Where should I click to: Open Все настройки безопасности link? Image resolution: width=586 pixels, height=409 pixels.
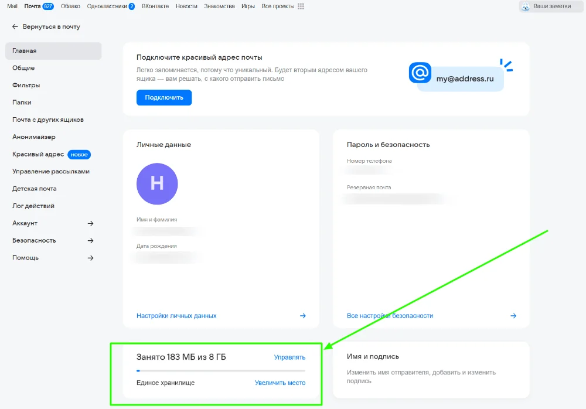(390, 316)
